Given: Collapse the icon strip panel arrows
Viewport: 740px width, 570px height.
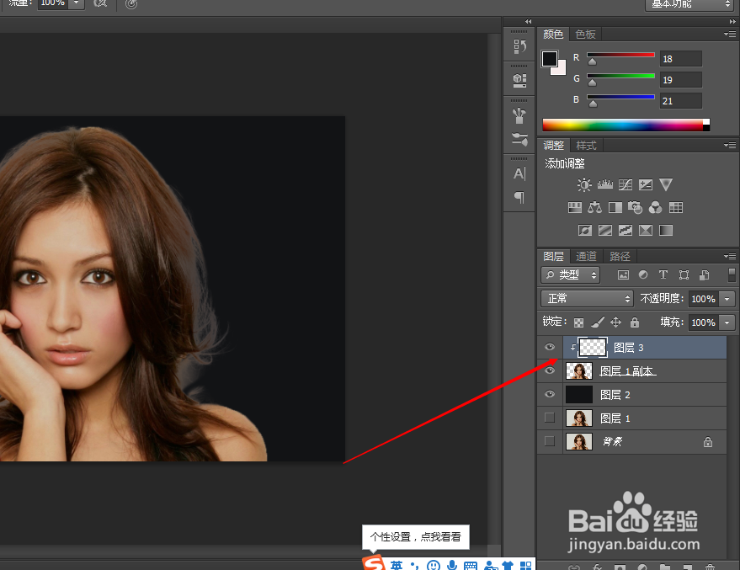Looking at the screenshot, I should (528, 21).
